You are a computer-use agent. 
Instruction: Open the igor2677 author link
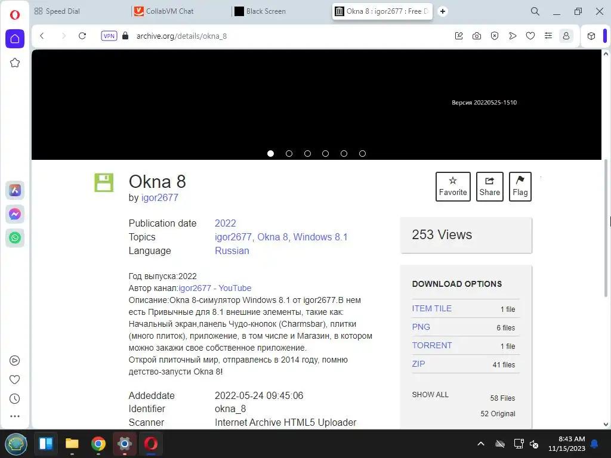(x=160, y=197)
